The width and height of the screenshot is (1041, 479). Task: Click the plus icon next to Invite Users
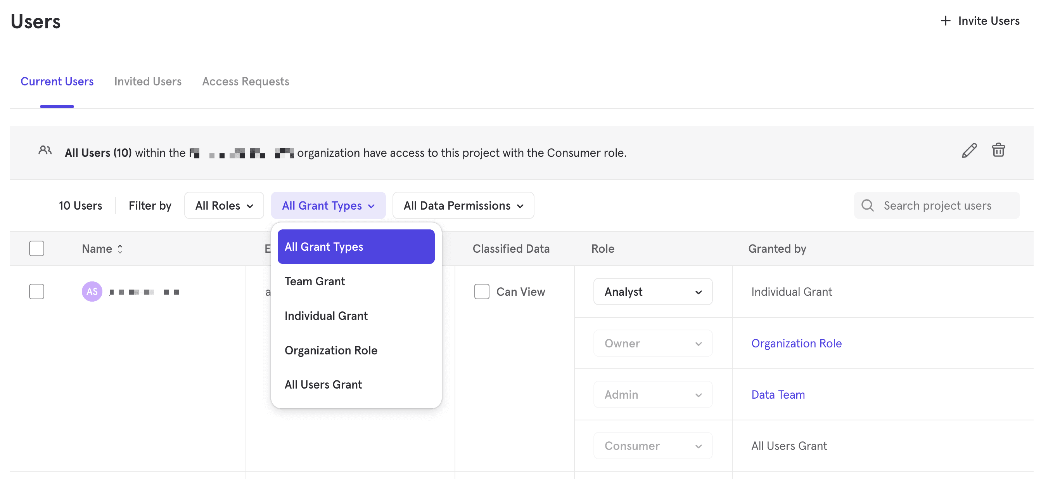(945, 21)
